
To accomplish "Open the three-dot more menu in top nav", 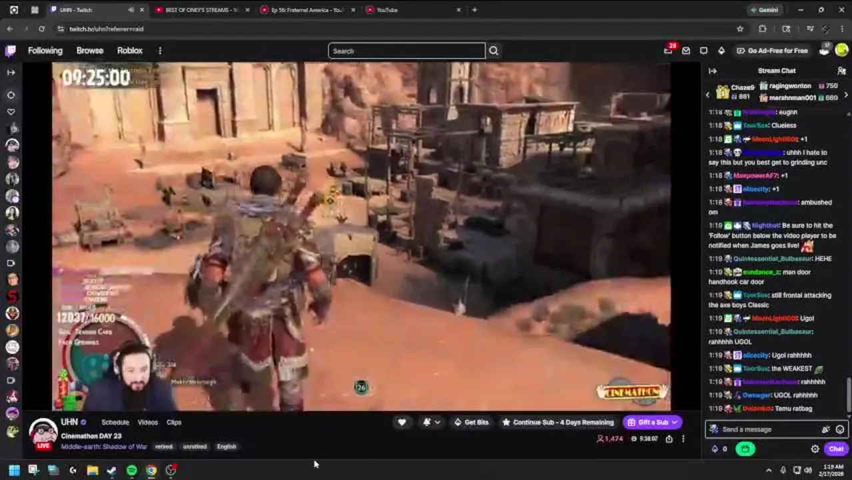I will tap(160, 51).
